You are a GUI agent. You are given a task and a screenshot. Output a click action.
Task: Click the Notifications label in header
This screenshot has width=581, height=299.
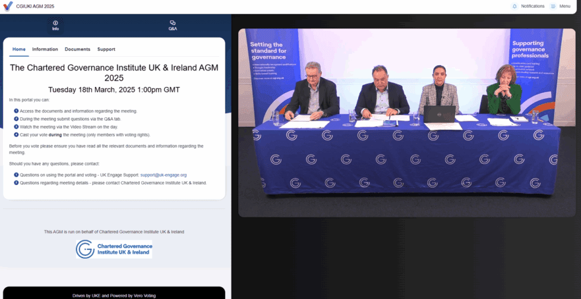coord(532,7)
